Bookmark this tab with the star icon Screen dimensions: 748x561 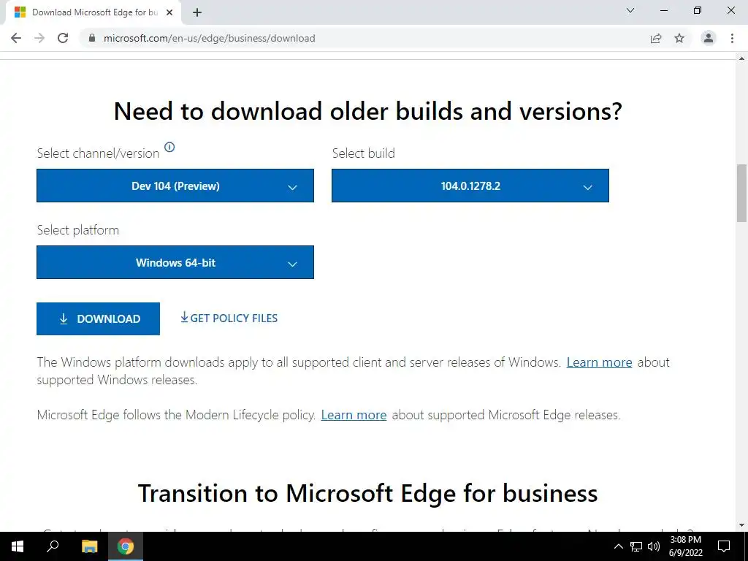click(679, 38)
